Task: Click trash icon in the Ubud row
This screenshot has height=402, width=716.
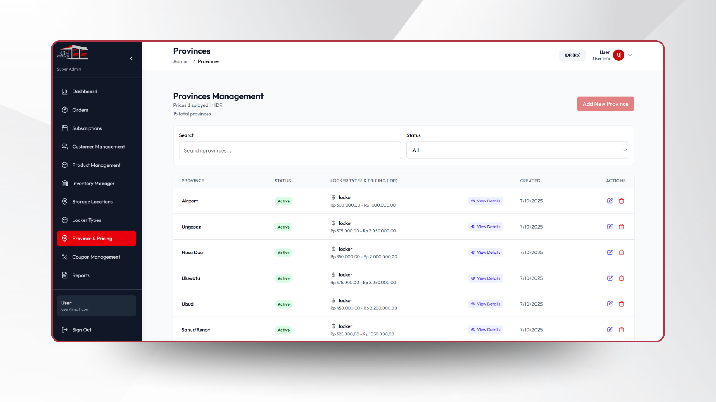Action: click(621, 304)
